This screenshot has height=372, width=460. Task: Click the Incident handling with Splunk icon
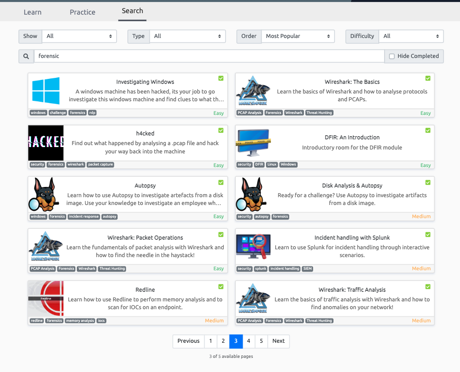[253, 246]
